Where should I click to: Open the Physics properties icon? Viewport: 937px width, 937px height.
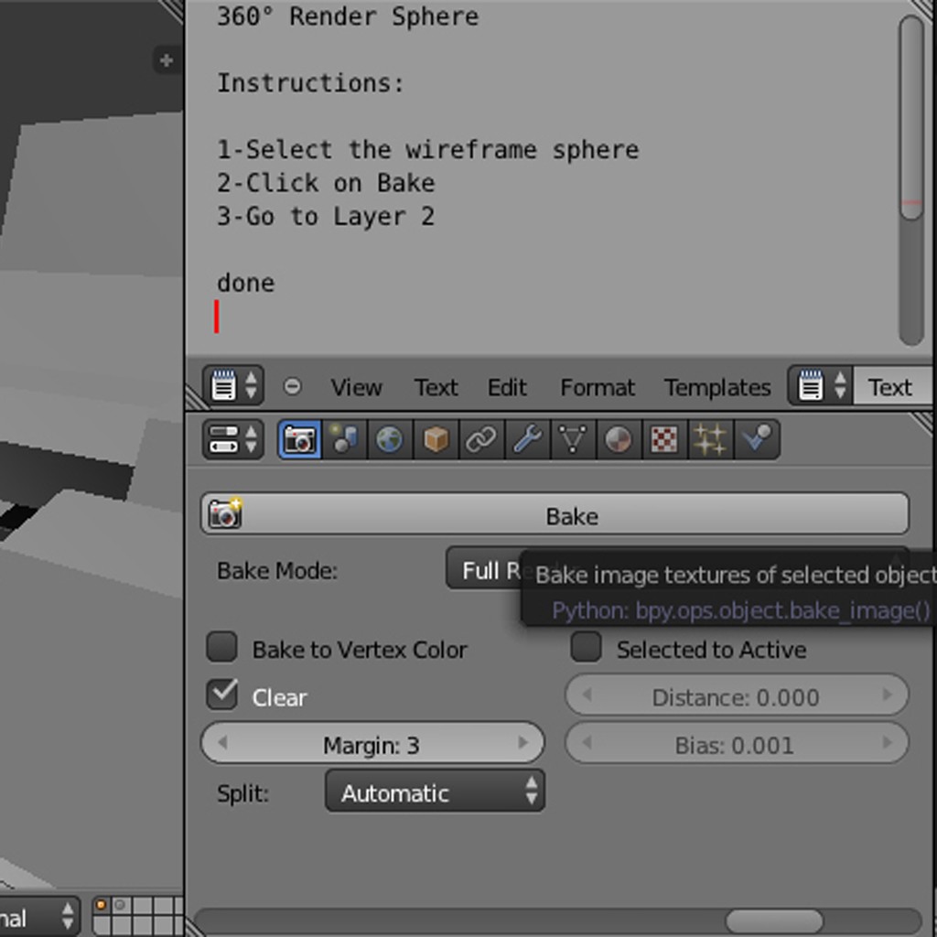click(757, 439)
